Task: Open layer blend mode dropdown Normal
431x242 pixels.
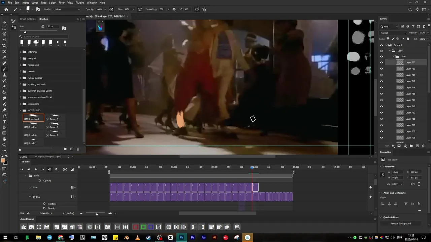Action: tap(393, 33)
